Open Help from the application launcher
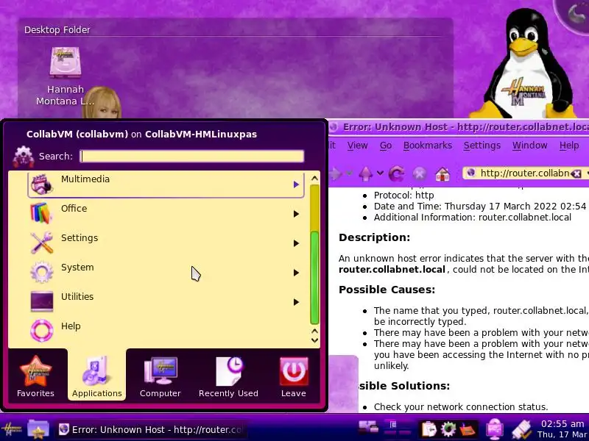 [x=166, y=331]
